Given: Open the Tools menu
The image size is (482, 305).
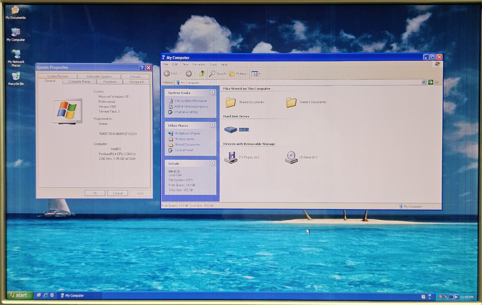Looking at the screenshot, I should (x=213, y=64).
